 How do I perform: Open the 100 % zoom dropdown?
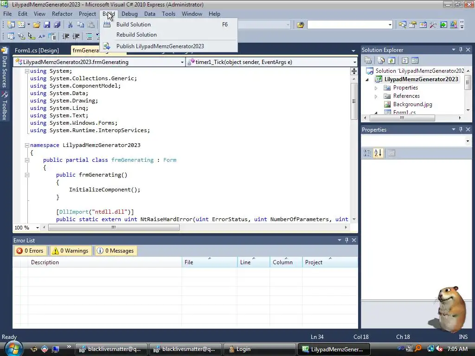pos(38,228)
